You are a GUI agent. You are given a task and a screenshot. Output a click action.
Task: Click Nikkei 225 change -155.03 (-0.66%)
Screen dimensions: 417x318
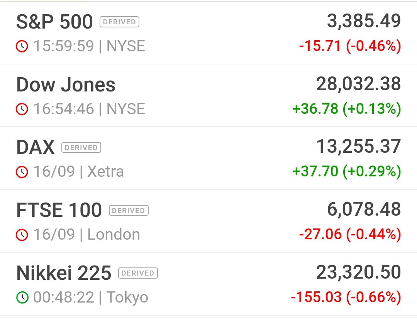346,297
